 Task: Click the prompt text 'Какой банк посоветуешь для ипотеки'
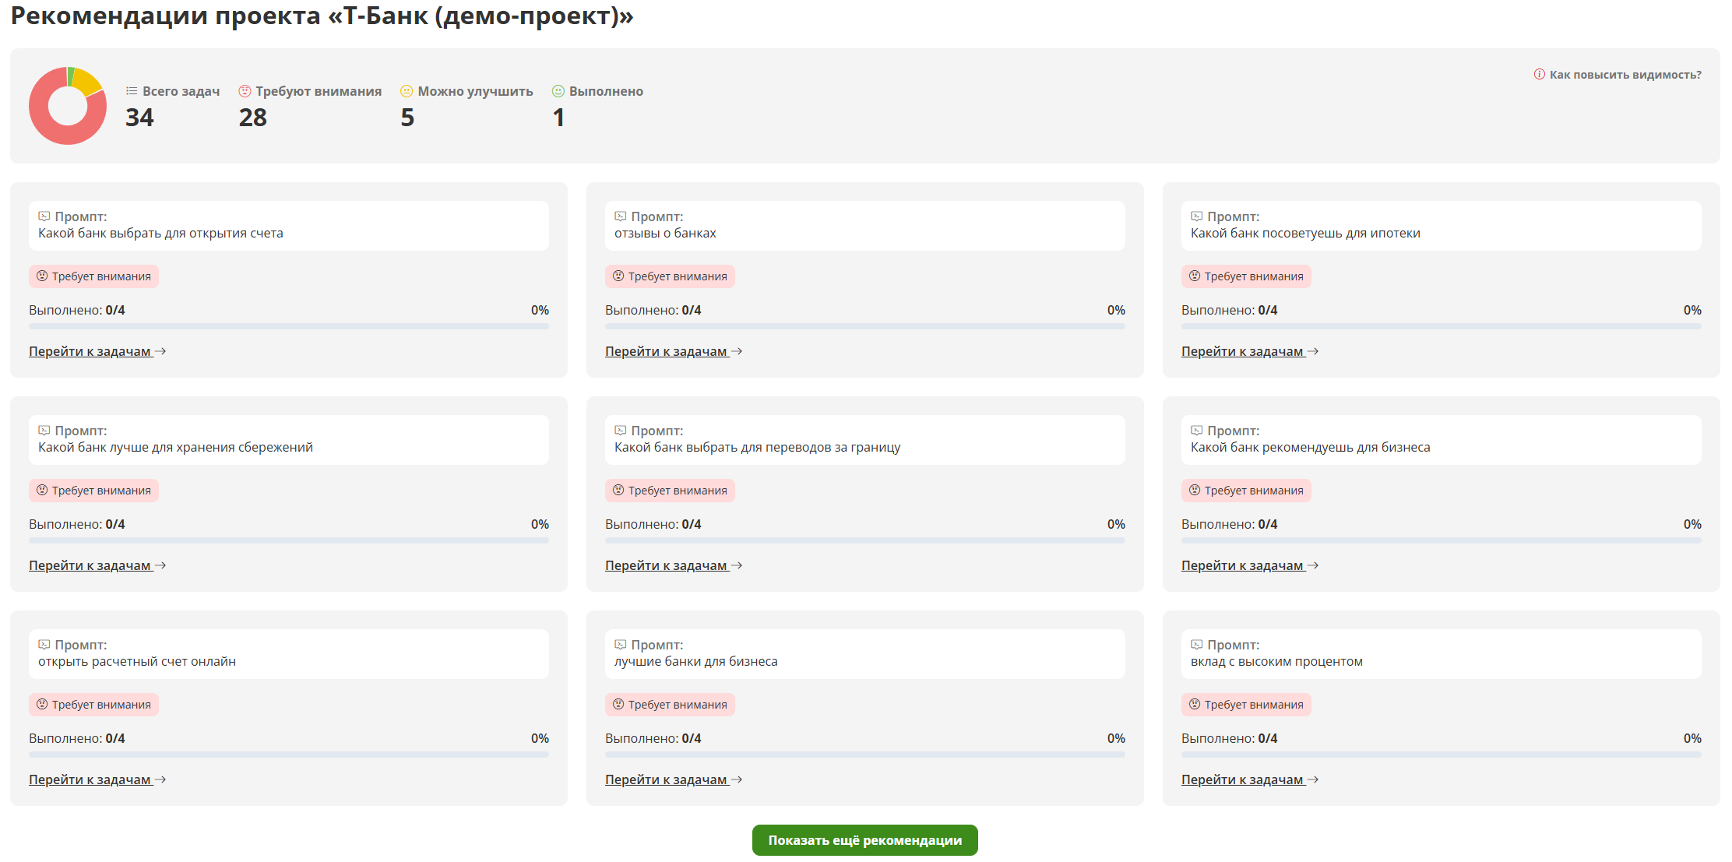[1305, 234]
